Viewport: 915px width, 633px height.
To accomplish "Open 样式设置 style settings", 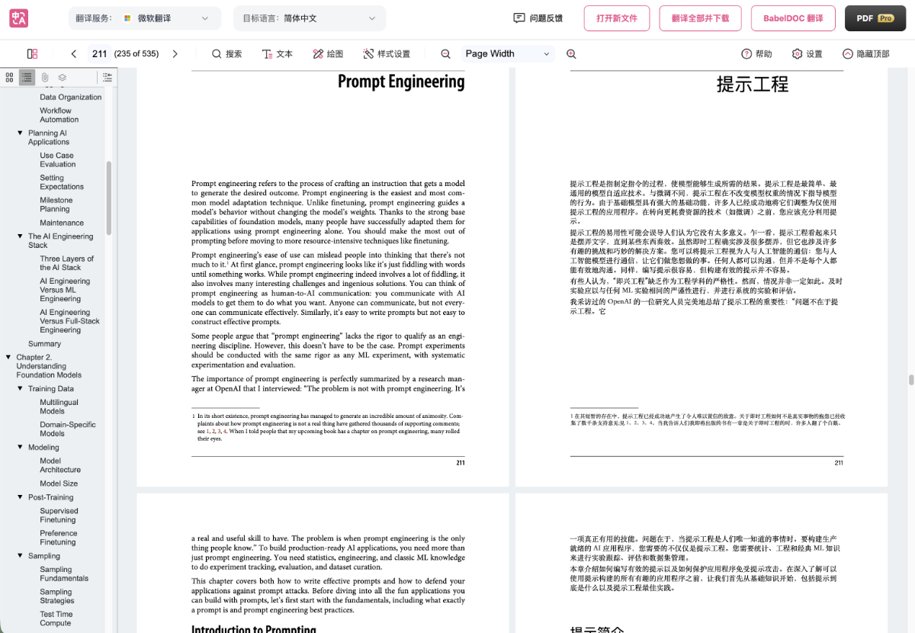I will [387, 53].
